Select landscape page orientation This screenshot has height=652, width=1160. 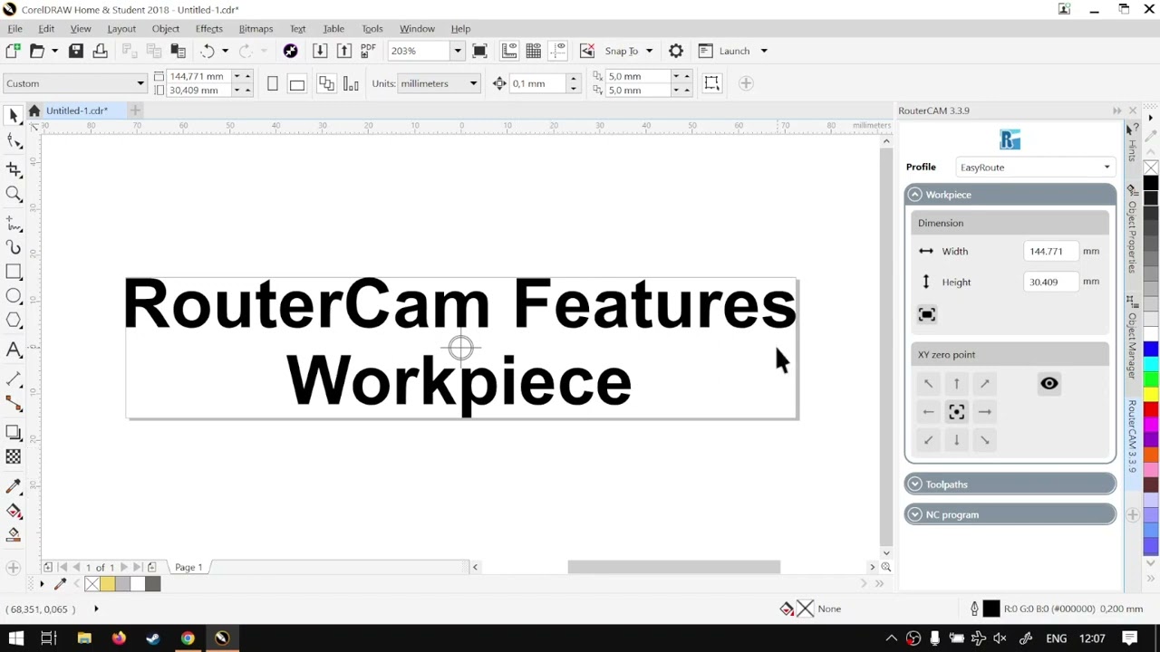click(x=296, y=83)
